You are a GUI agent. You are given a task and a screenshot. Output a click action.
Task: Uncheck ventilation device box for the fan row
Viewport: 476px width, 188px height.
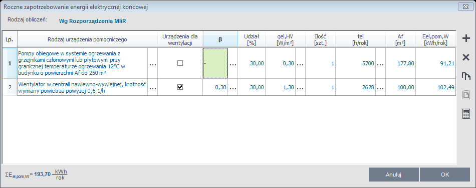tap(180, 87)
